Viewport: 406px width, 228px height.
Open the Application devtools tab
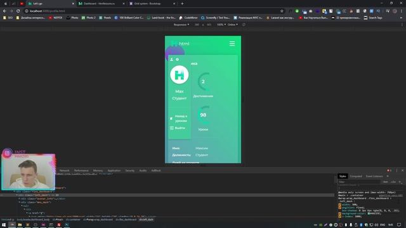[x=114, y=170]
